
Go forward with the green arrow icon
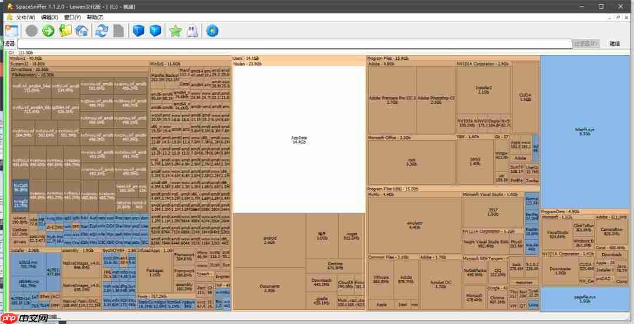[48, 31]
